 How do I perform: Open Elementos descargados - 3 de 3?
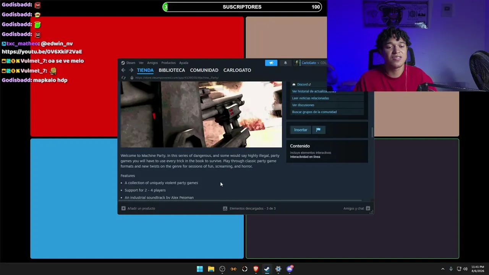pos(253,209)
